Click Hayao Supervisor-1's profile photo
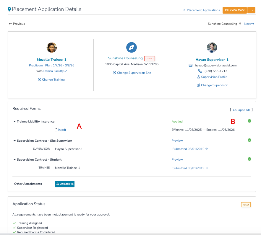Image resolution: width=261 pixels, height=235 pixels. coord(212,48)
